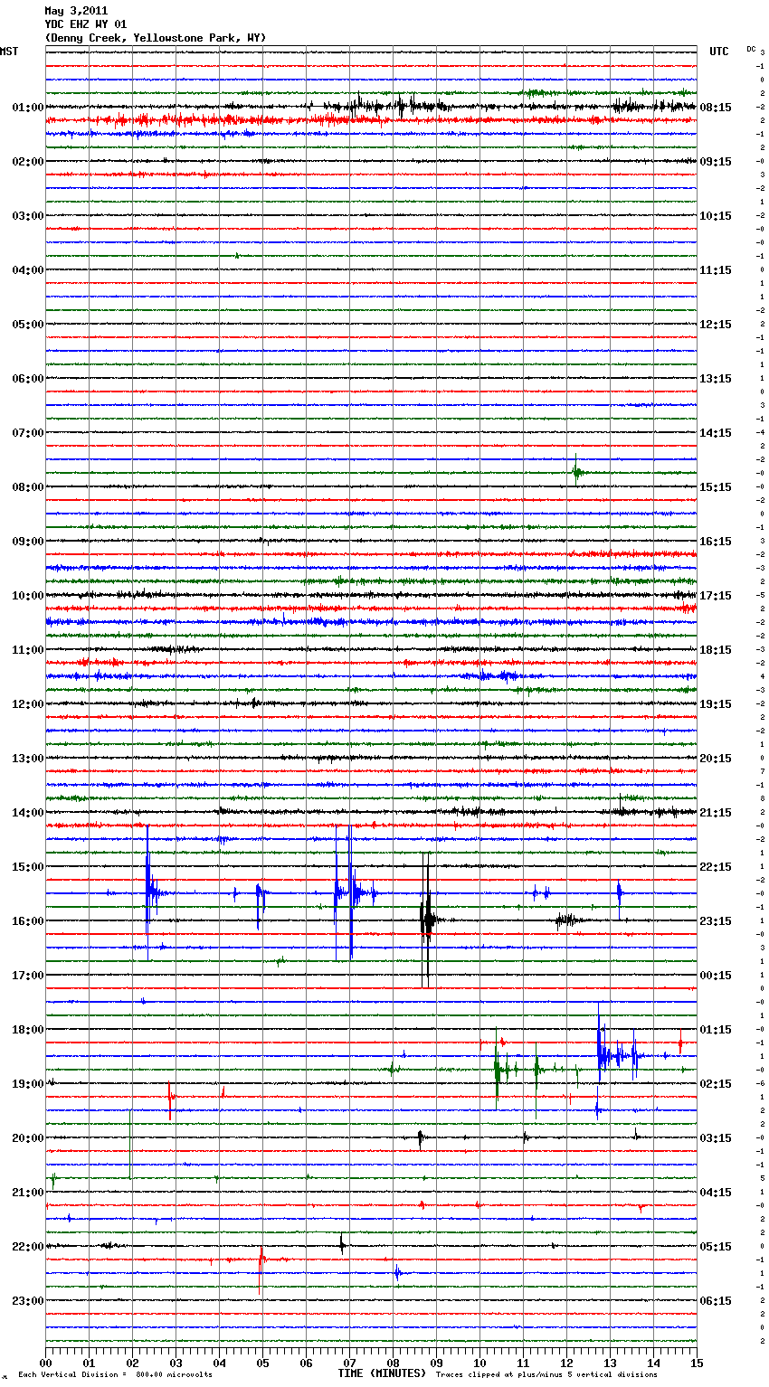
Task: Click the '22:15' UTC time label
Action: [x=716, y=867]
